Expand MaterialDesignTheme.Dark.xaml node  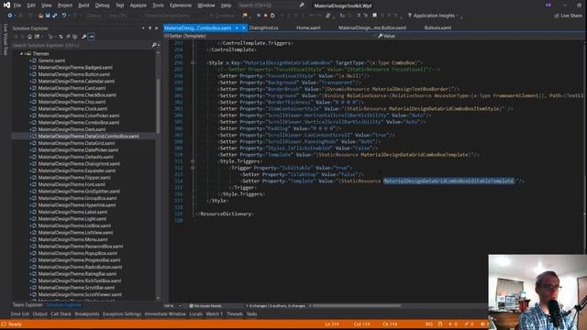(x=30, y=129)
